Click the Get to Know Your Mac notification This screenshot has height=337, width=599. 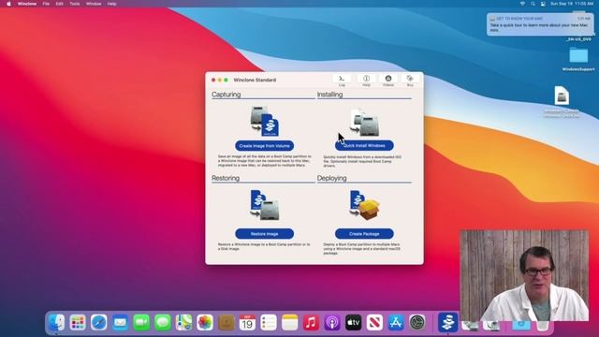pyautogui.click(x=540, y=24)
